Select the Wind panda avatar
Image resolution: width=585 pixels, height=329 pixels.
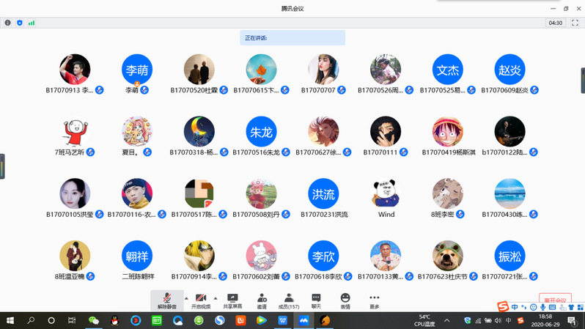tap(386, 194)
